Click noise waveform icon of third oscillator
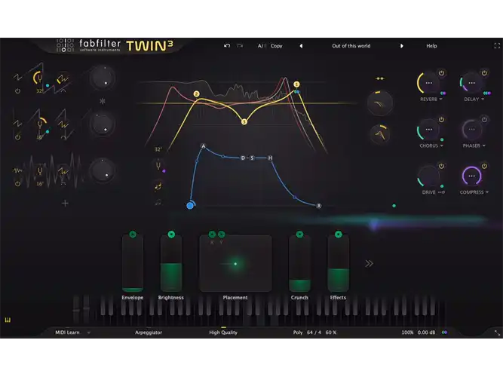Viewport: 503px width, 377px height. tap(17, 170)
